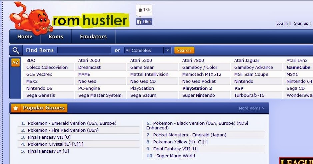Select Gameboy / Color
Image resolution: width=313 pixels, height=164 pixels.
(200, 67)
